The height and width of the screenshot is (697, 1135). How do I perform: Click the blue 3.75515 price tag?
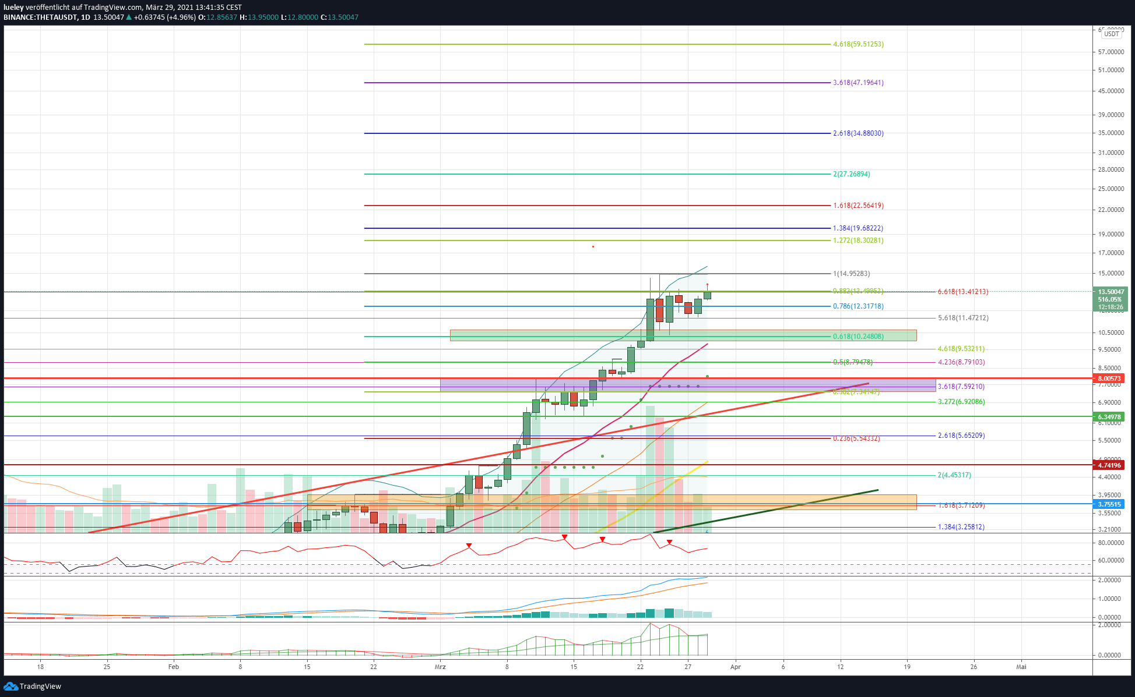tap(1109, 504)
